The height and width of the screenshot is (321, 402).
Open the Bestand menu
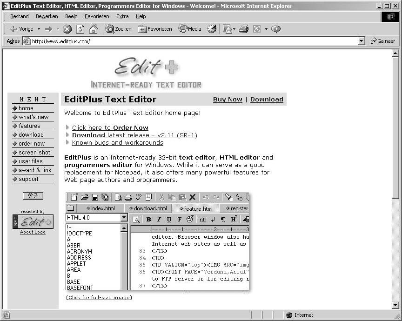click(x=20, y=16)
